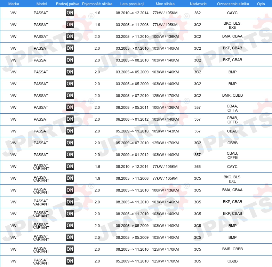Click ON icon in the 03.2005 -> 08.2010 row
The height and width of the screenshot is (267, 272).
pyautogui.click(x=70, y=60)
